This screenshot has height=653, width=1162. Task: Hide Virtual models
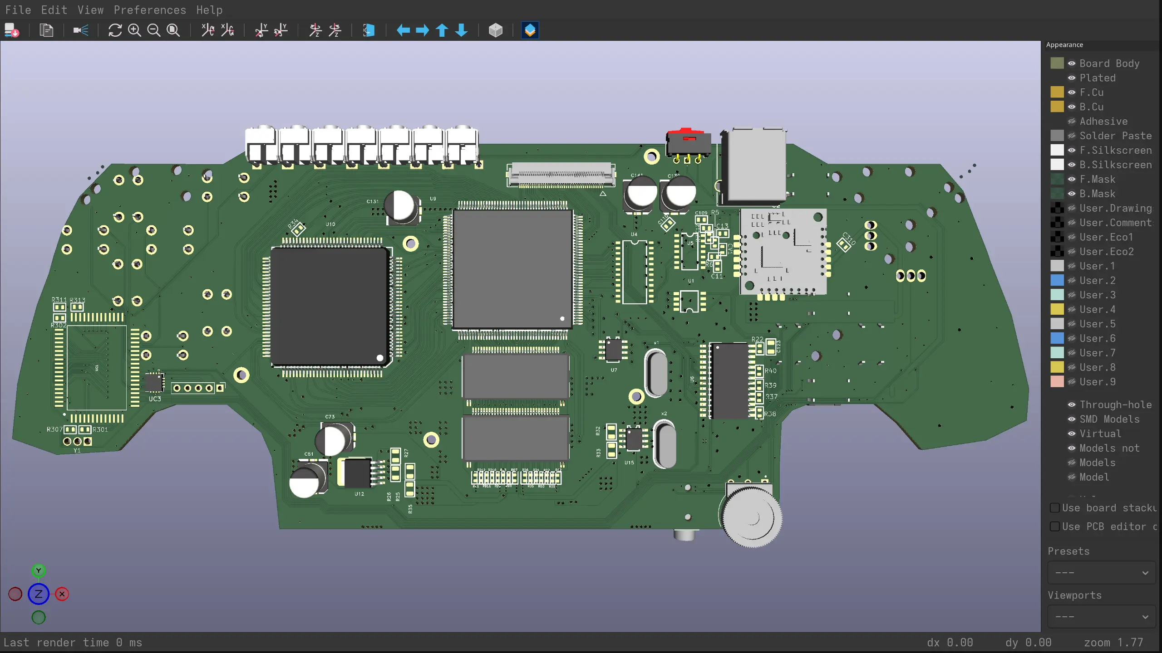[1072, 434]
